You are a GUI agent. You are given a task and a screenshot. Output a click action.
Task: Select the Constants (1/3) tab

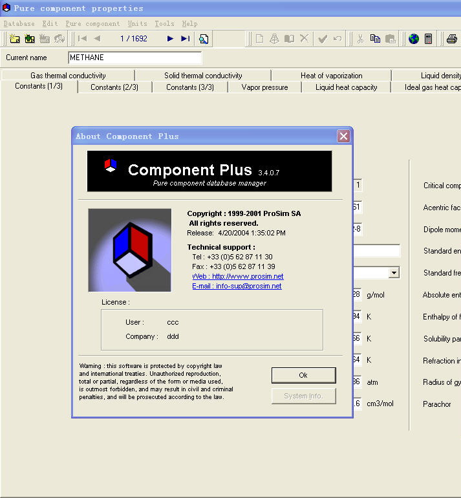click(39, 86)
